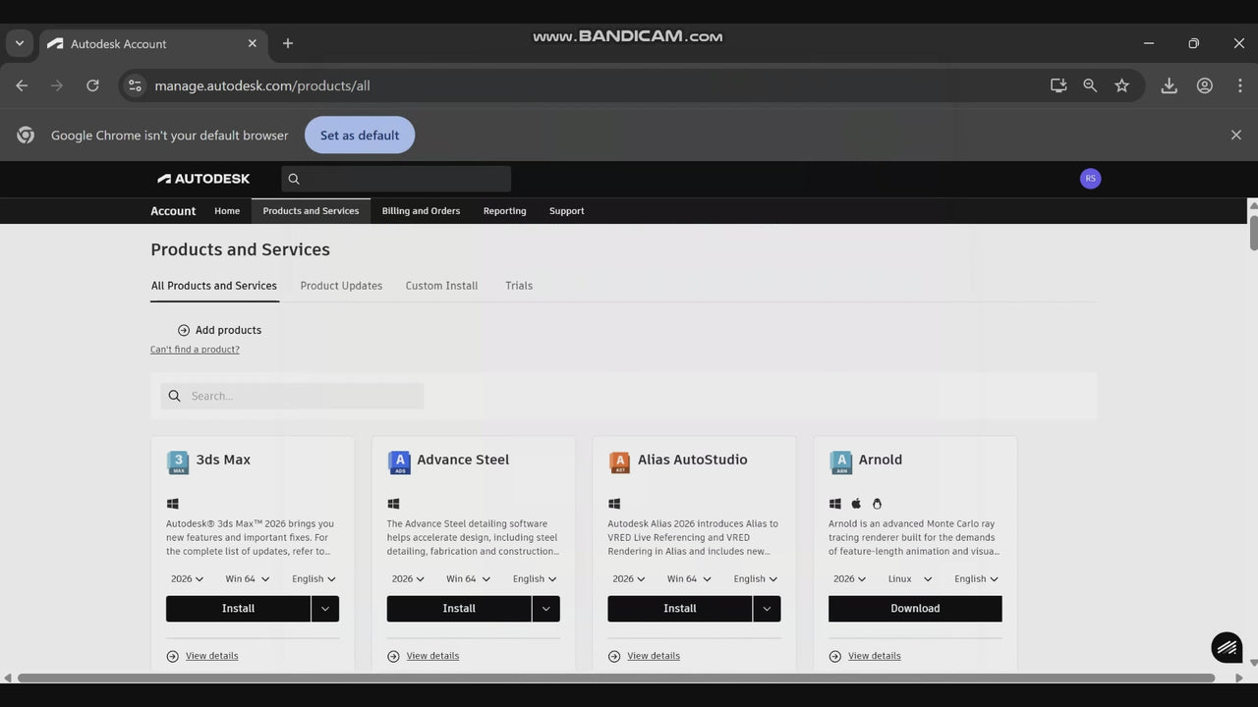Open Advance Steel version 2026 dropdown
1258x707 pixels.
click(408, 579)
